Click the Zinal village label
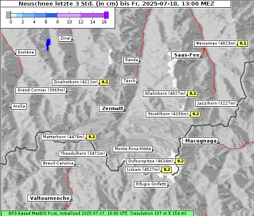This screenshot has width=254, height=216. coord(65,38)
